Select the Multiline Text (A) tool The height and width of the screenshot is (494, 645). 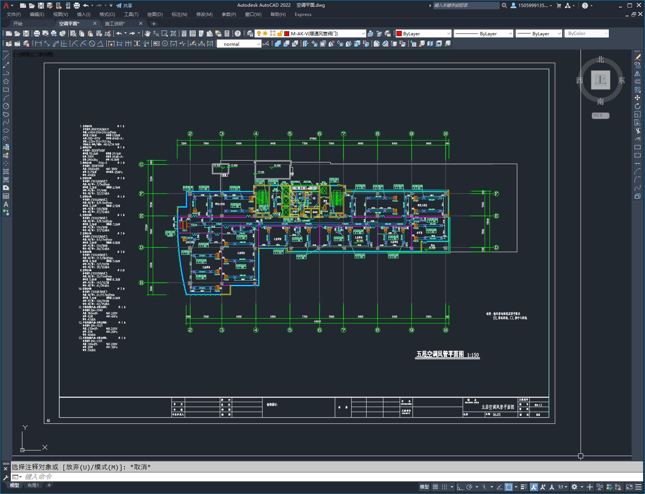point(6,204)
